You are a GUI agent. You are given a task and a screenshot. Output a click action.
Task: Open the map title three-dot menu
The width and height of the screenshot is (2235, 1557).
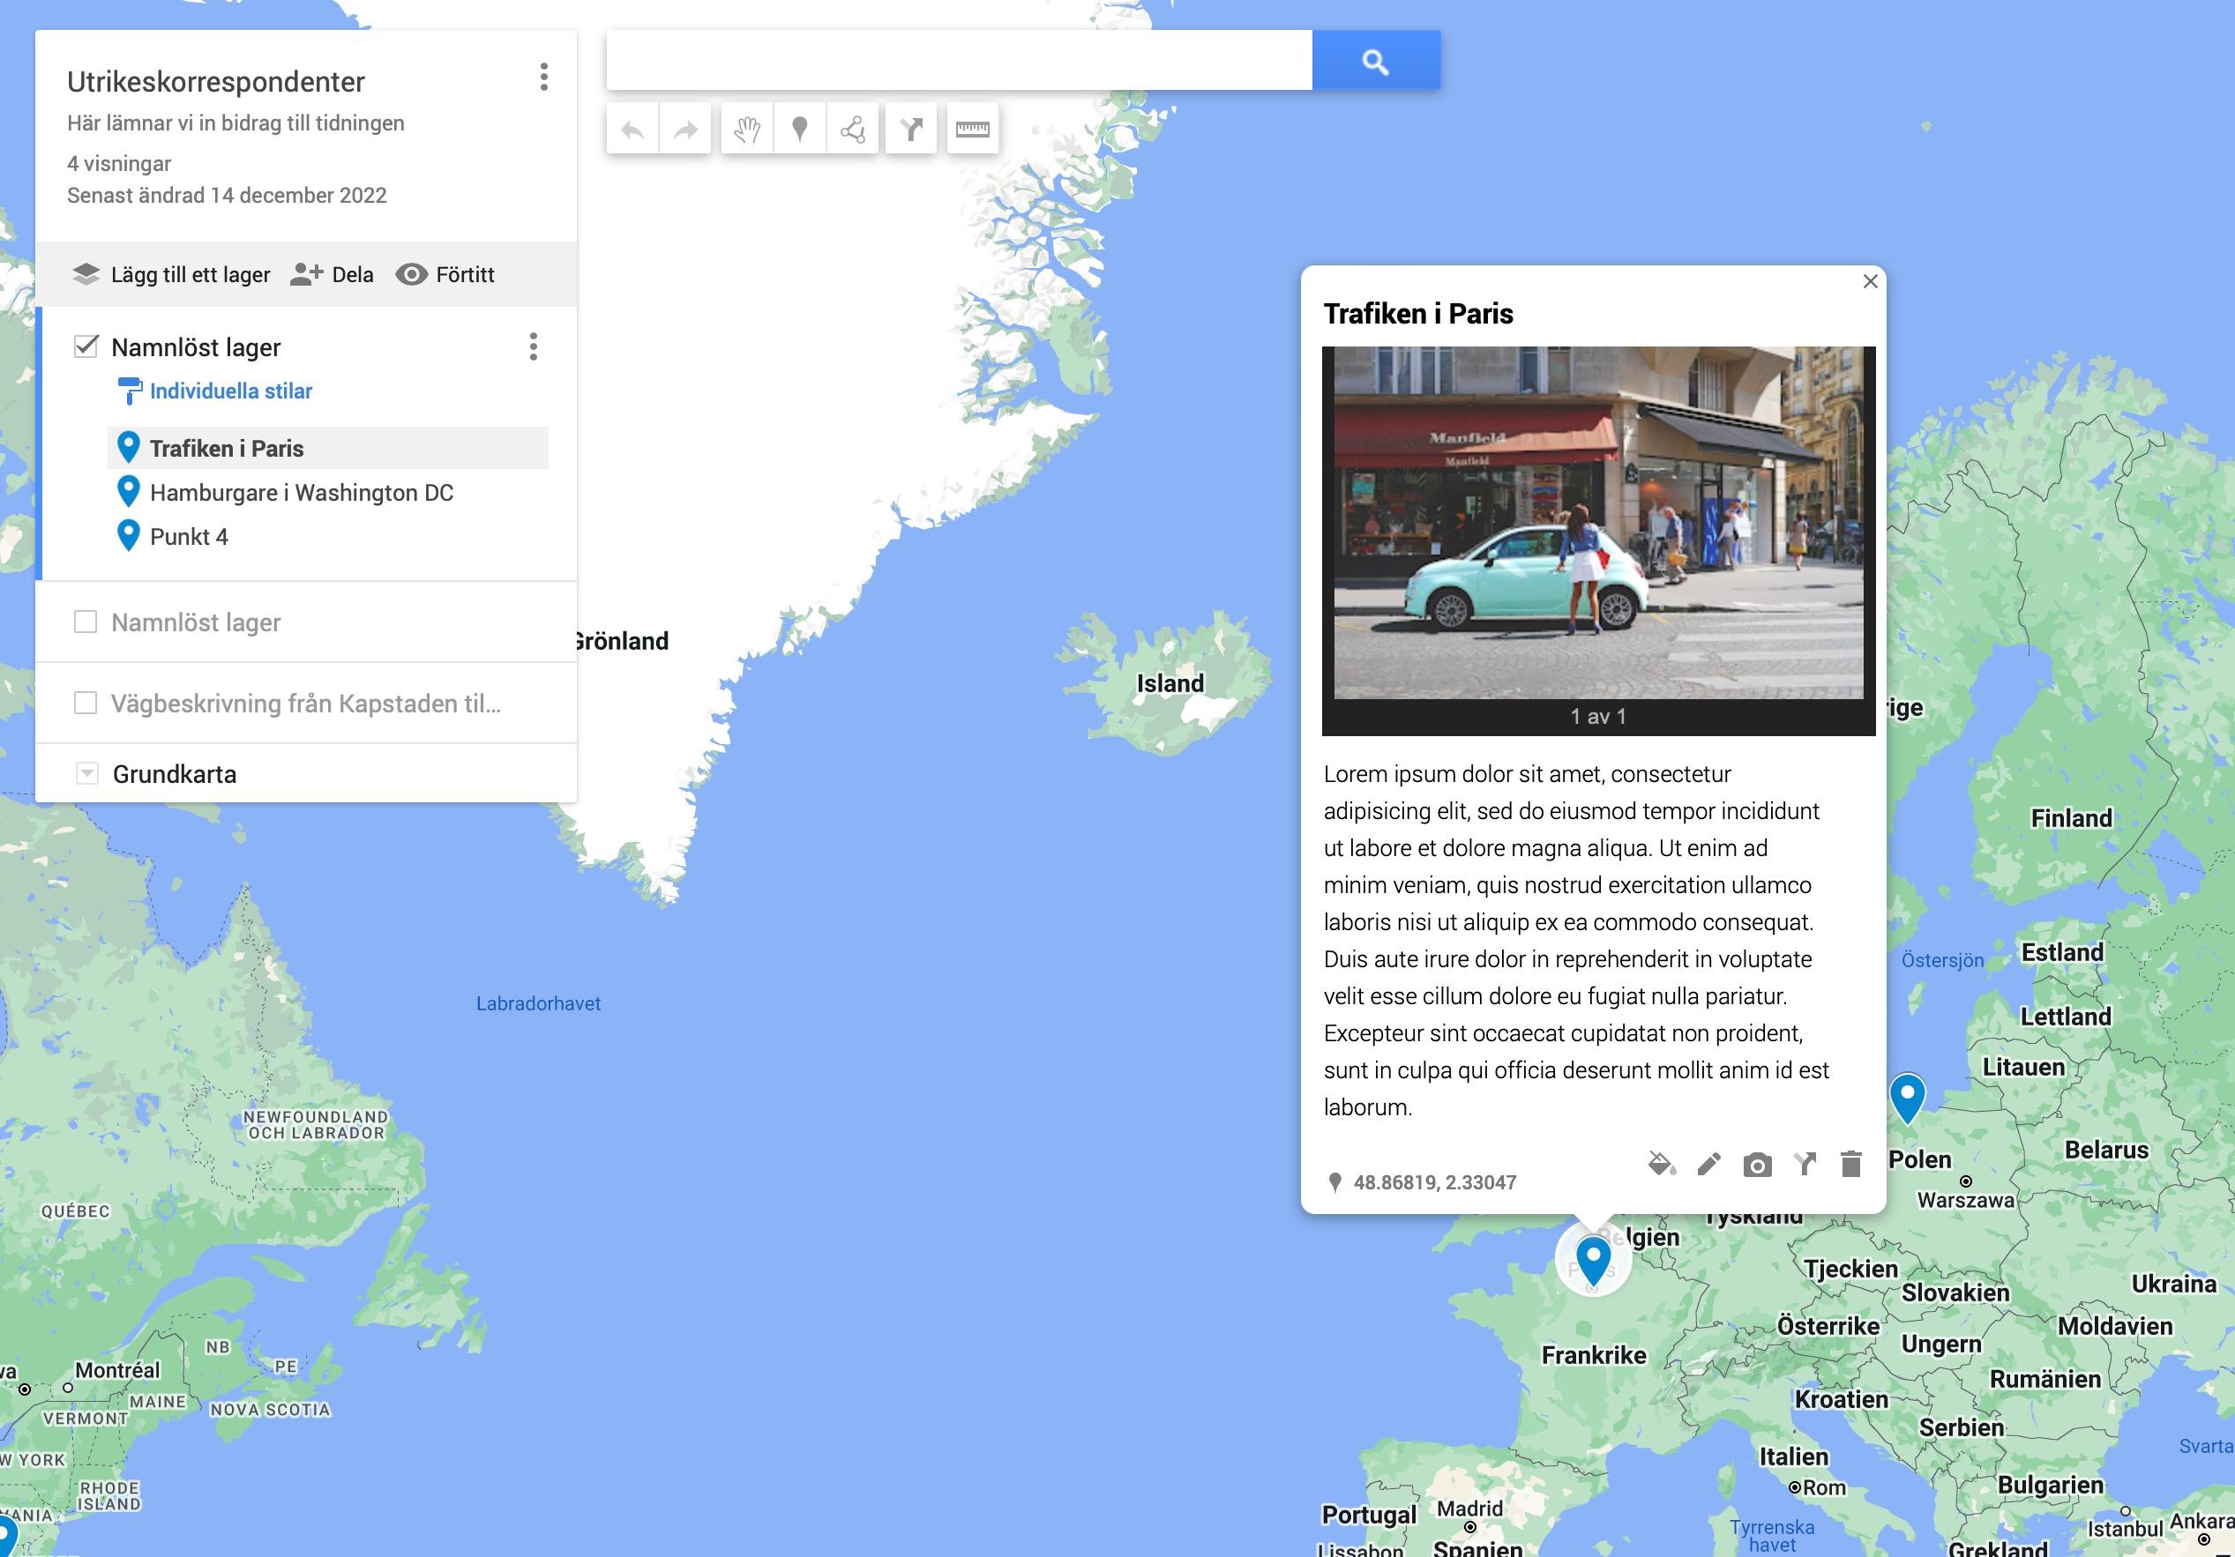544,77
